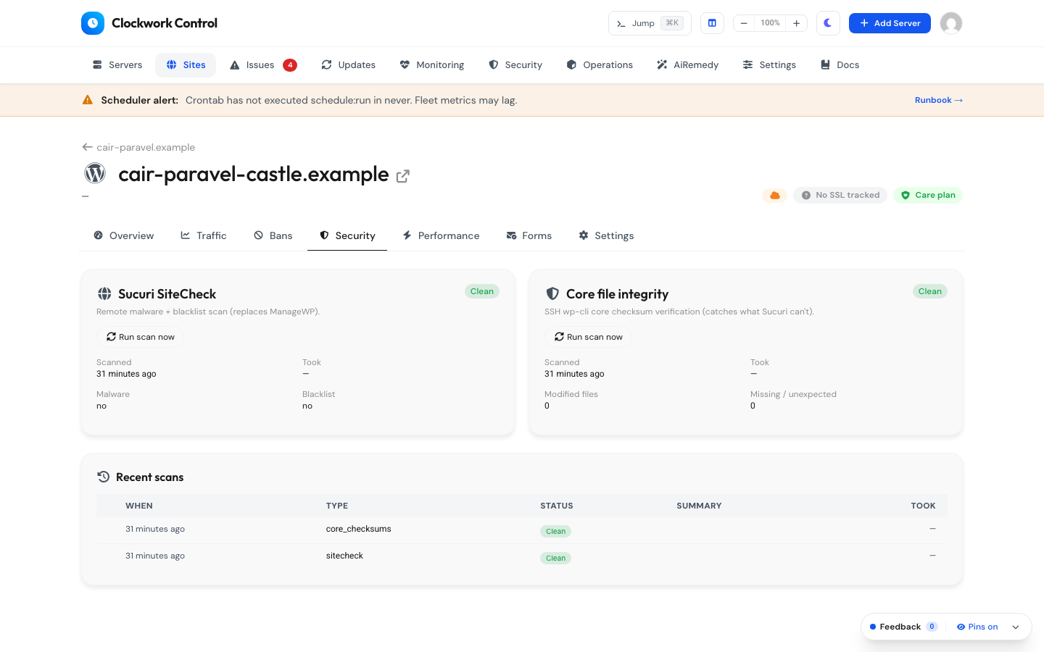Viewport: 1044px width, 652px height.
Task: Increase zoom with the plus button
Action: pyautogui.click(x=796, y=23)
